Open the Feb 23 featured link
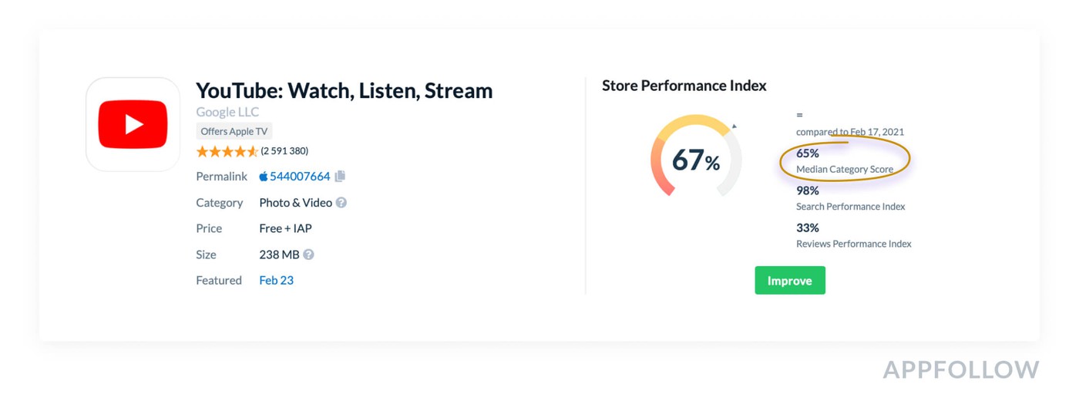1079x398 pixels. (x=276, y=280)
